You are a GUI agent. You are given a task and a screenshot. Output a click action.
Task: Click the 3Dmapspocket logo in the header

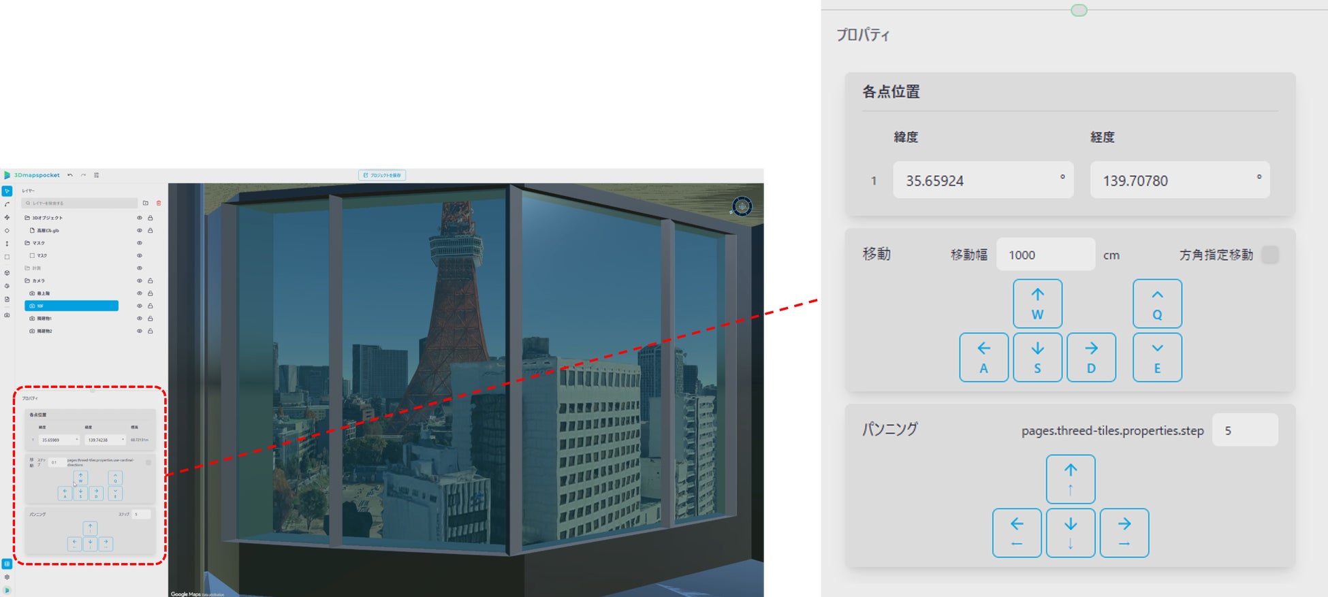click(x=32, y=175)
